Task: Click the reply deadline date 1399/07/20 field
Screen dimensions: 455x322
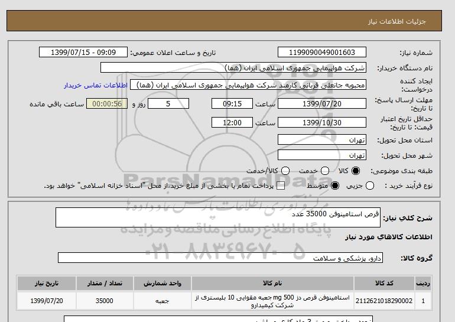Action: [322, 103]
